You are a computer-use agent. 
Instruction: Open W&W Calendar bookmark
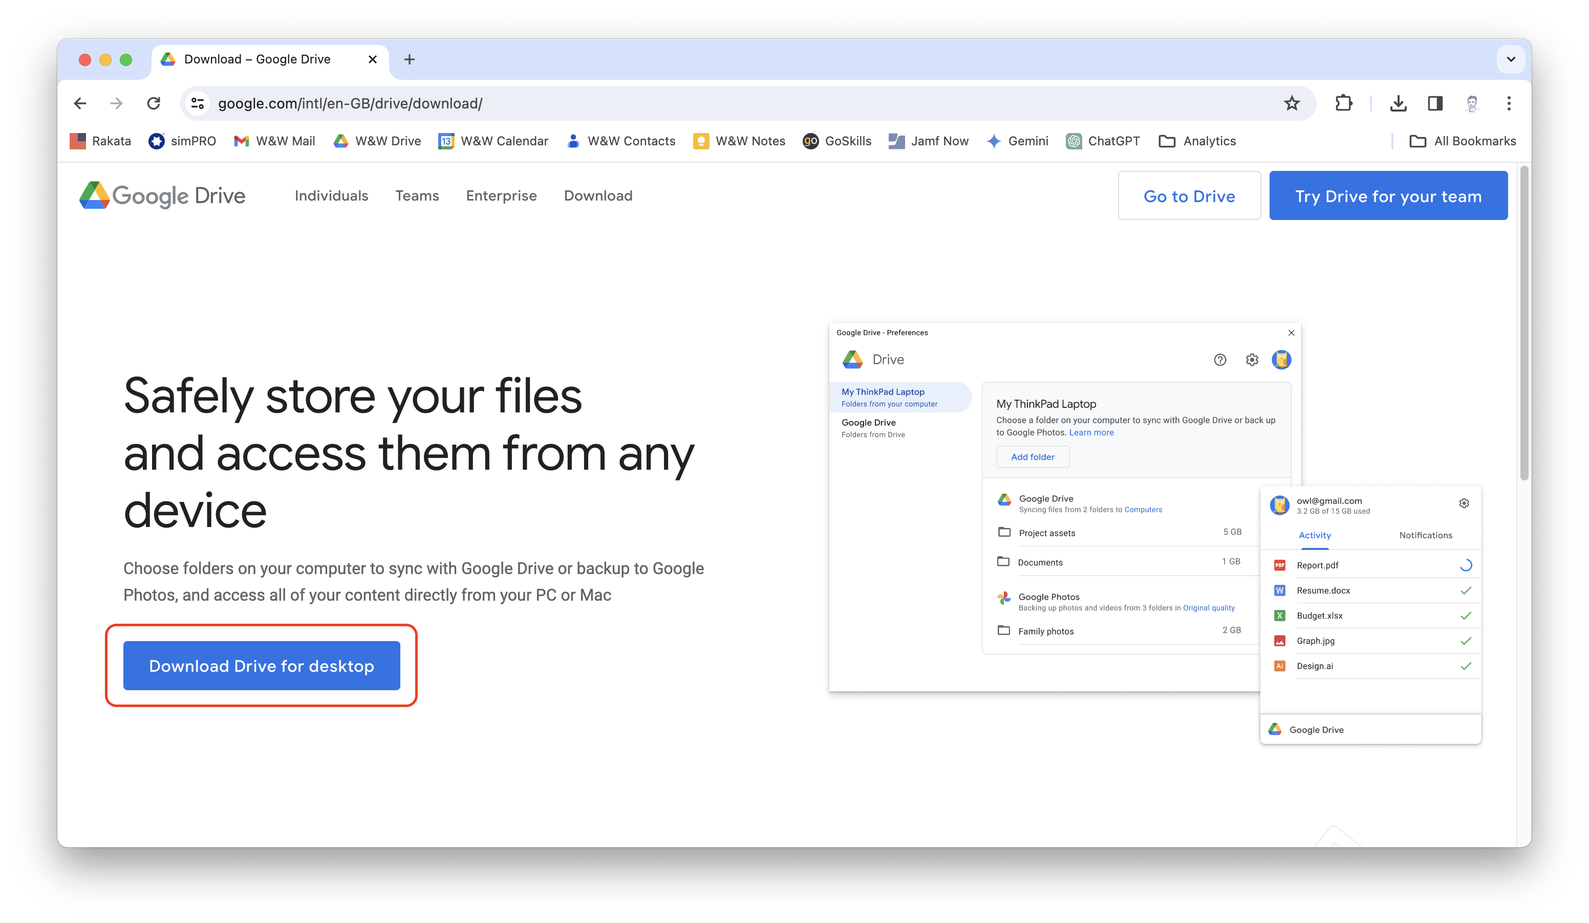[493, 141]
